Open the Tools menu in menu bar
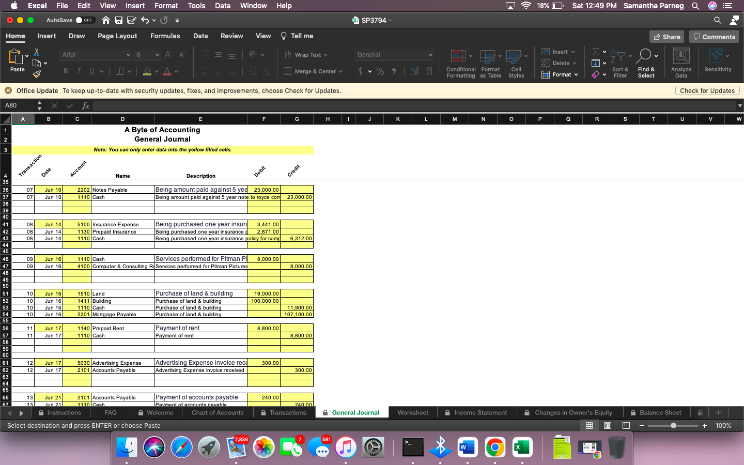The image size is (744, 465). [x=196, y=6]
